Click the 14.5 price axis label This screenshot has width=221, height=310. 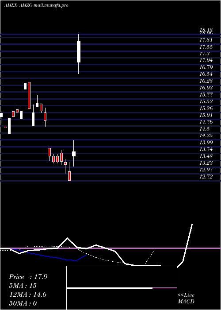click(204, 129)
